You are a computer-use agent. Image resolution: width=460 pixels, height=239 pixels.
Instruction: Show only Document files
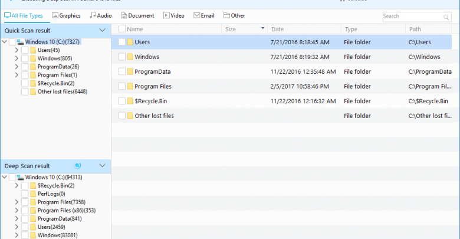click(x=137, y=15)
